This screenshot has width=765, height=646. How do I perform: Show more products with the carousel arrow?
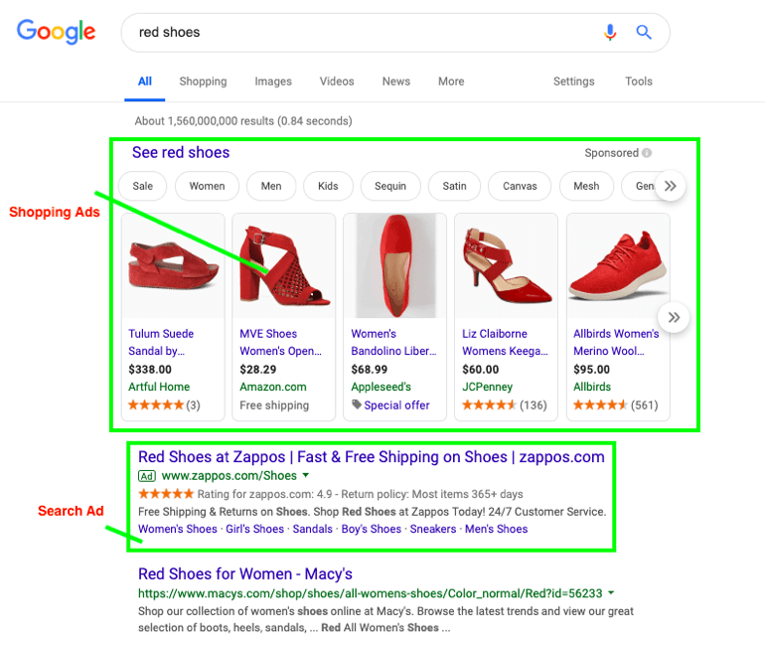(x=674, y=318)
